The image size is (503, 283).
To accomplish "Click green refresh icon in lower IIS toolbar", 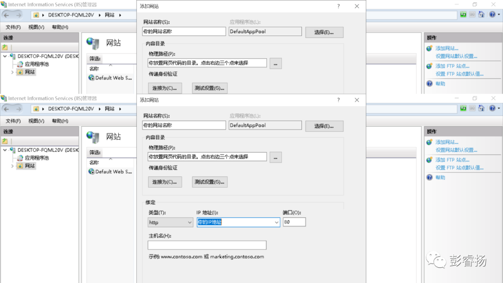I will 463,108.
